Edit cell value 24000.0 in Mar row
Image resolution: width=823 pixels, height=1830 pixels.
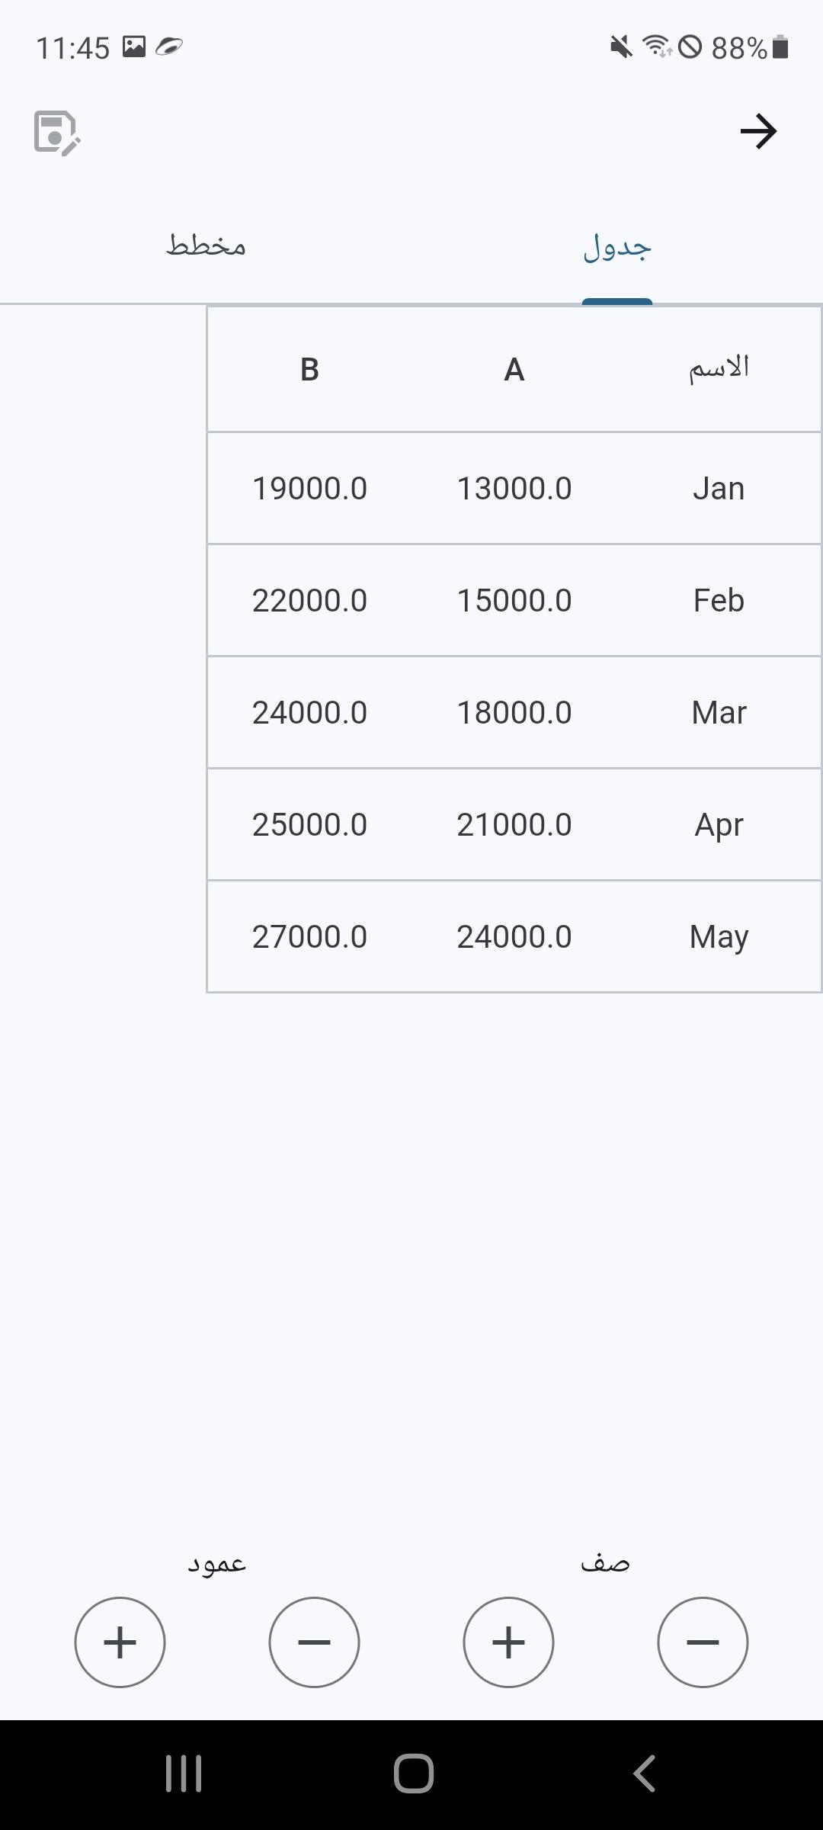pos(309,713)
